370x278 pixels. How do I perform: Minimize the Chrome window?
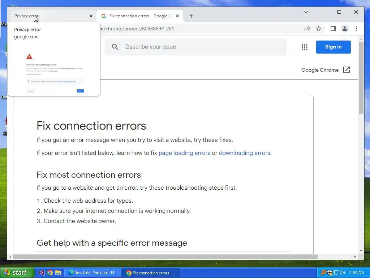pos(323,12)
